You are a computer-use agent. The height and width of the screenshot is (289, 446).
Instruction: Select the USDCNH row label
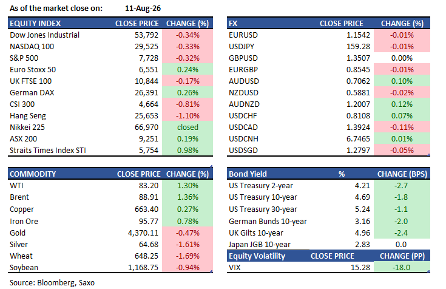(x=243, y=139)
